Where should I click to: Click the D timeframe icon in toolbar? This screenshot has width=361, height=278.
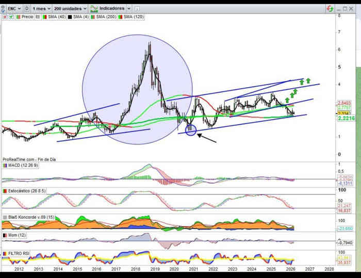(x=26, y=9)
